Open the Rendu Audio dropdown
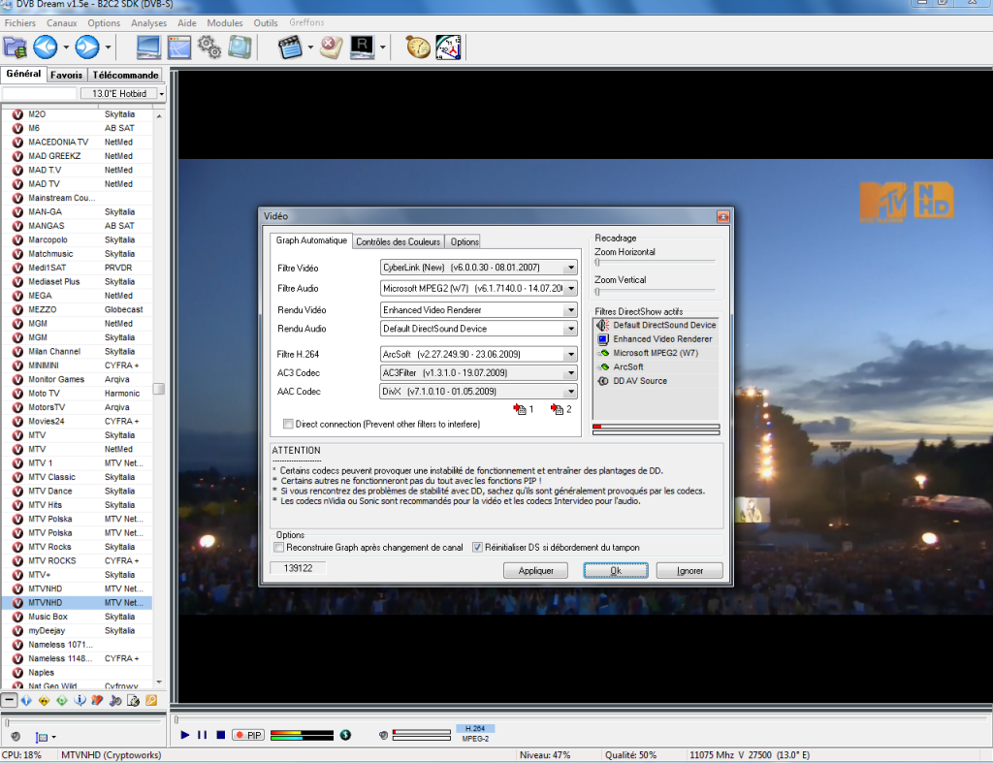 coord(570,329)
